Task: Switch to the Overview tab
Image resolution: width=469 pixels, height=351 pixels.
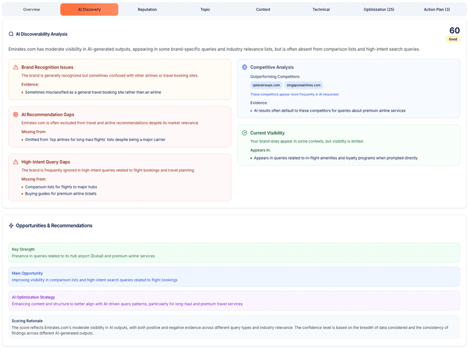Action: coord(30,9)
